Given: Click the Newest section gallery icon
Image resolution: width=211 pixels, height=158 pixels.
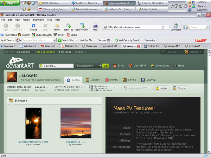Looking at the screenshot, I should point(11,100).
